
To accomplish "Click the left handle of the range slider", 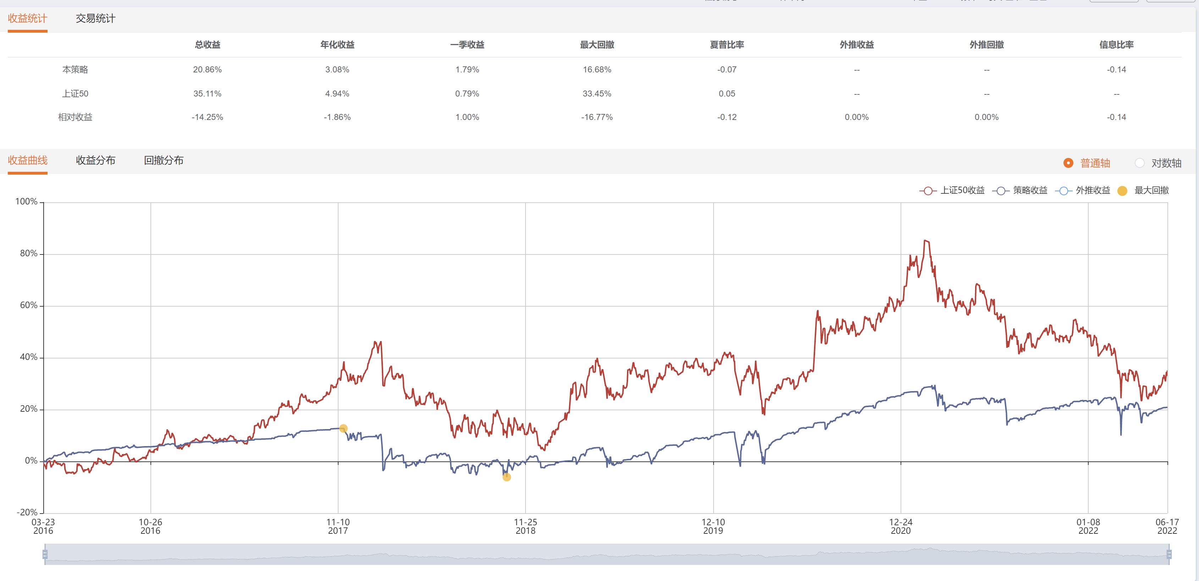I will [x=45, y=554].
